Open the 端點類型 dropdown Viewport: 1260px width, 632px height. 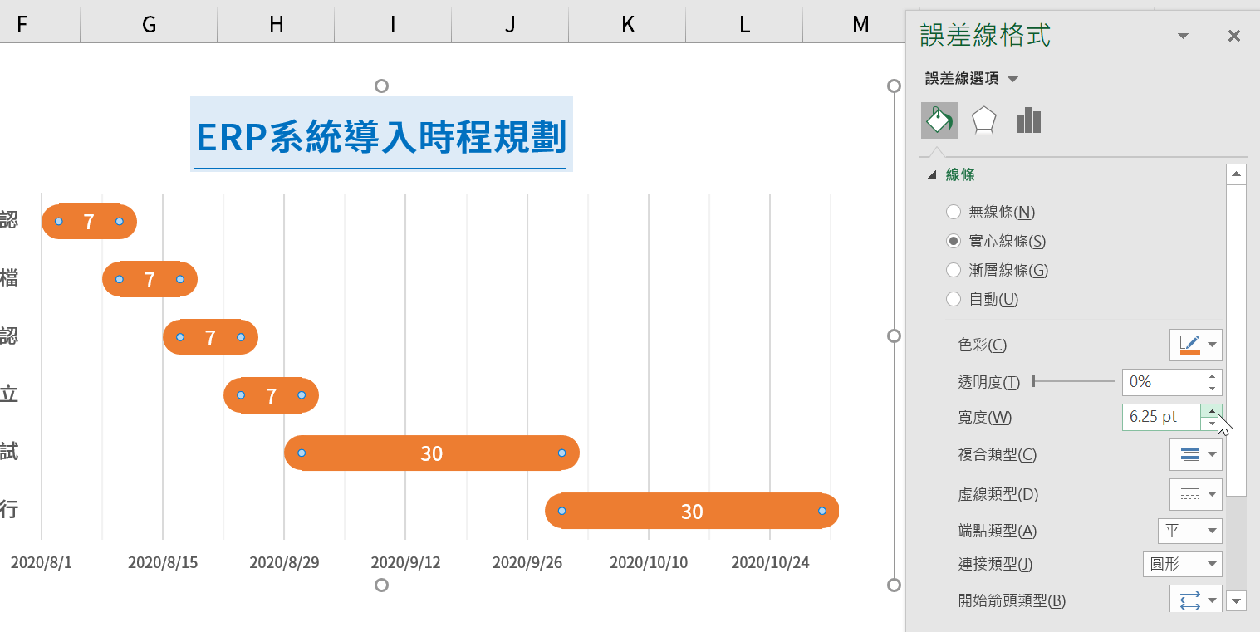(x=1190, y=531)
